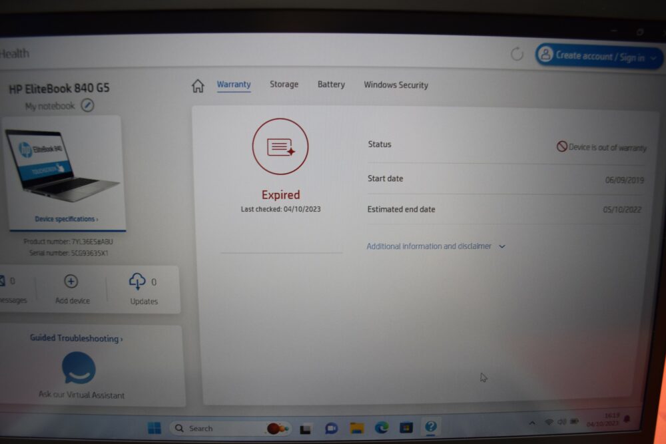The width and height of the screenshot is (666, 444).
Task: Click the Device is out of warranty text
Action: (607, 148)
